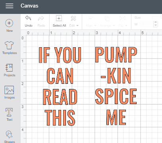Decrease width with the stepper down arrow
Screen dimensions: 162x143
point(156,25)
